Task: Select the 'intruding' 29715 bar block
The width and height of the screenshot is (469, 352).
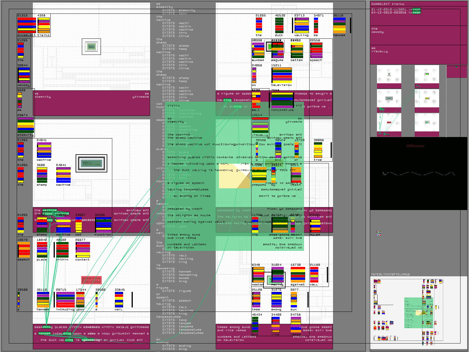Action: pyautogui.click(x=65, y=299)
